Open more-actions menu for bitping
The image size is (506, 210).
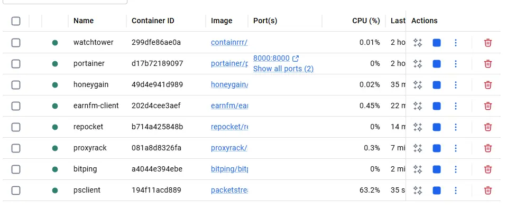coord(456,169)
